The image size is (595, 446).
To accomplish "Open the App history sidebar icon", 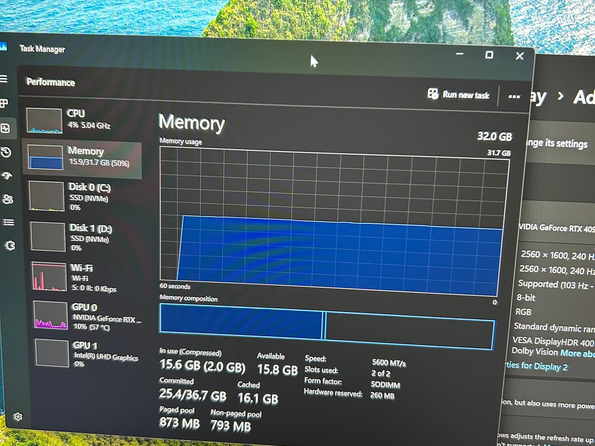I will click(6, 152).
